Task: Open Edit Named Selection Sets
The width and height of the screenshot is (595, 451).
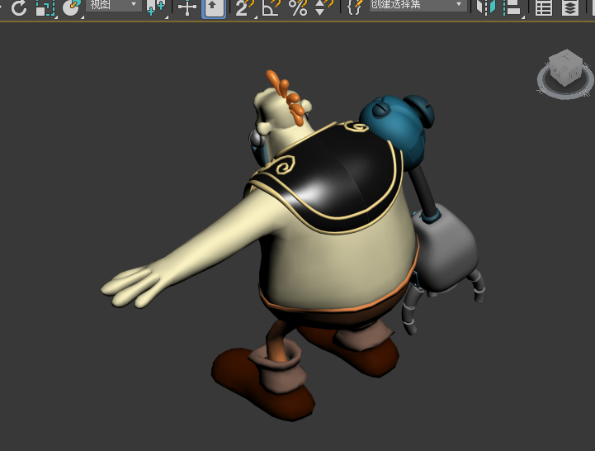Action: click(x=355, y=8)
